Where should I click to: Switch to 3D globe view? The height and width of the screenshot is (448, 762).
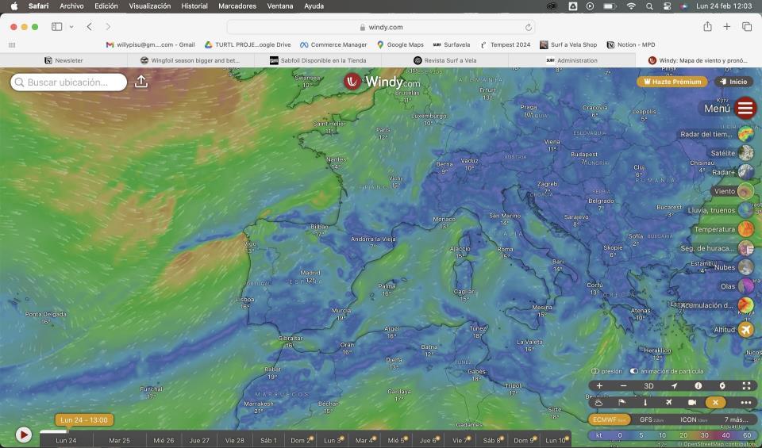click(x=648, y=386)
